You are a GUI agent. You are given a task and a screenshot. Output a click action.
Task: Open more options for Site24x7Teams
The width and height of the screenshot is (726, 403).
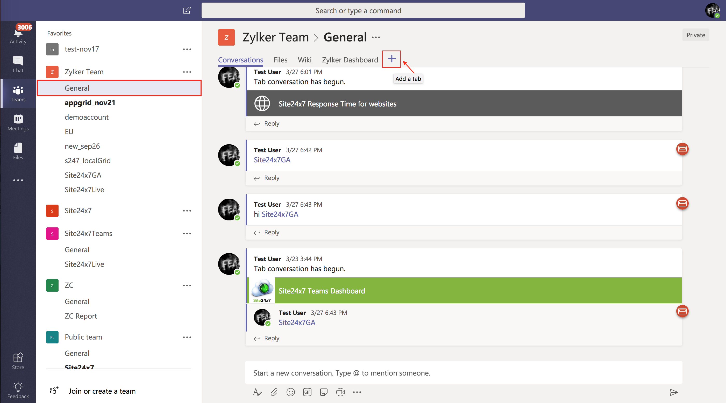click(x=187, y=233)
